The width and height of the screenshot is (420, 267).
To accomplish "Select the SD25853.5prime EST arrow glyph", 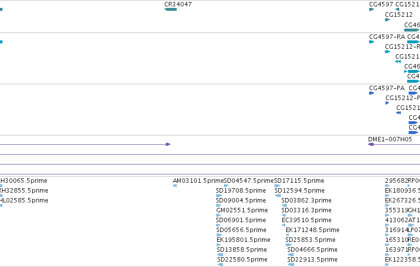I will click(x=289, y=245).
